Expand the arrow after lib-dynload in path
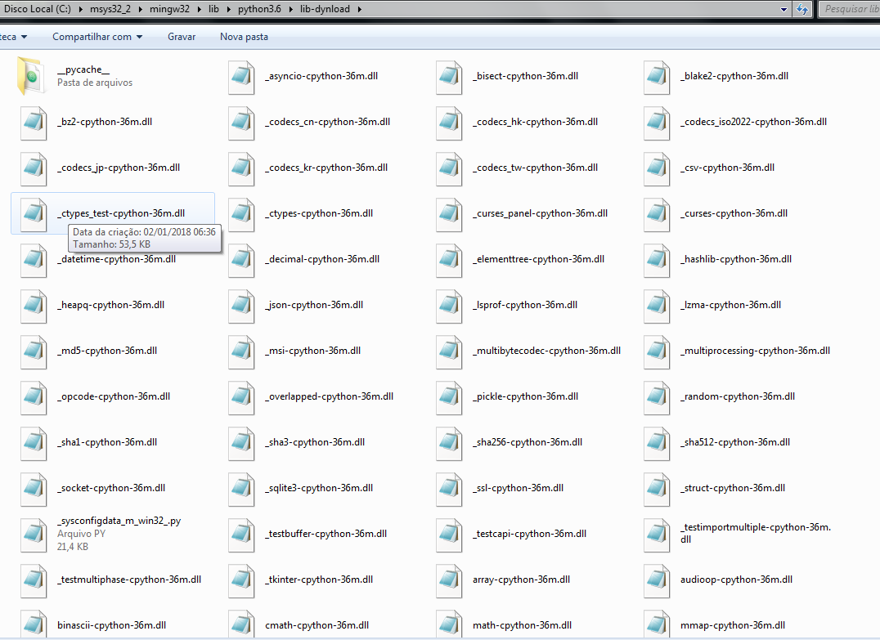This screenshot has width=880, height=640. [359, 9]
